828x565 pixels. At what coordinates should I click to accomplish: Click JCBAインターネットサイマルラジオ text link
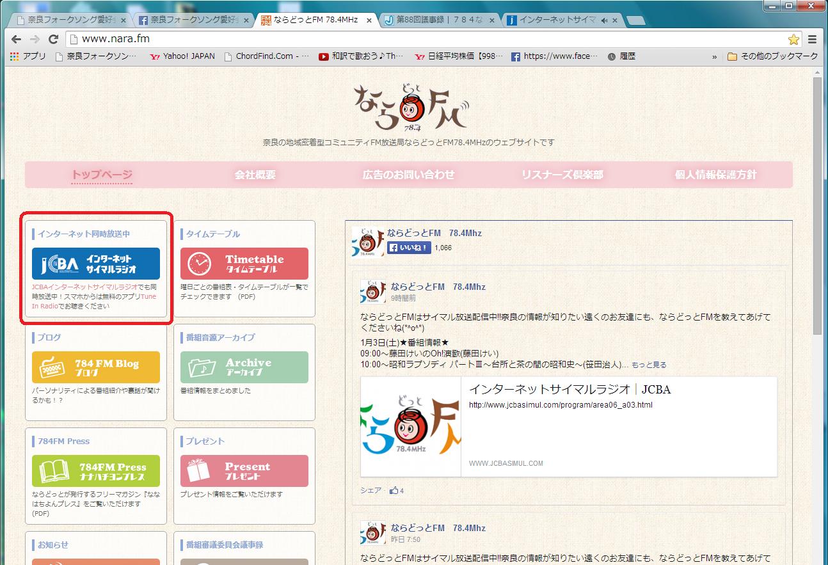[x=85, y=287]
